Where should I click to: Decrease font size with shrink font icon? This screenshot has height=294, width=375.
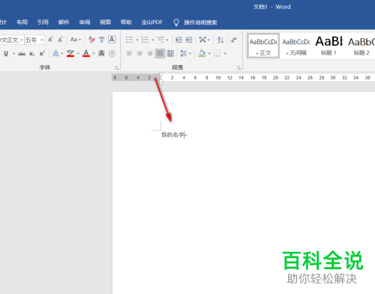[x=60, y=40]
